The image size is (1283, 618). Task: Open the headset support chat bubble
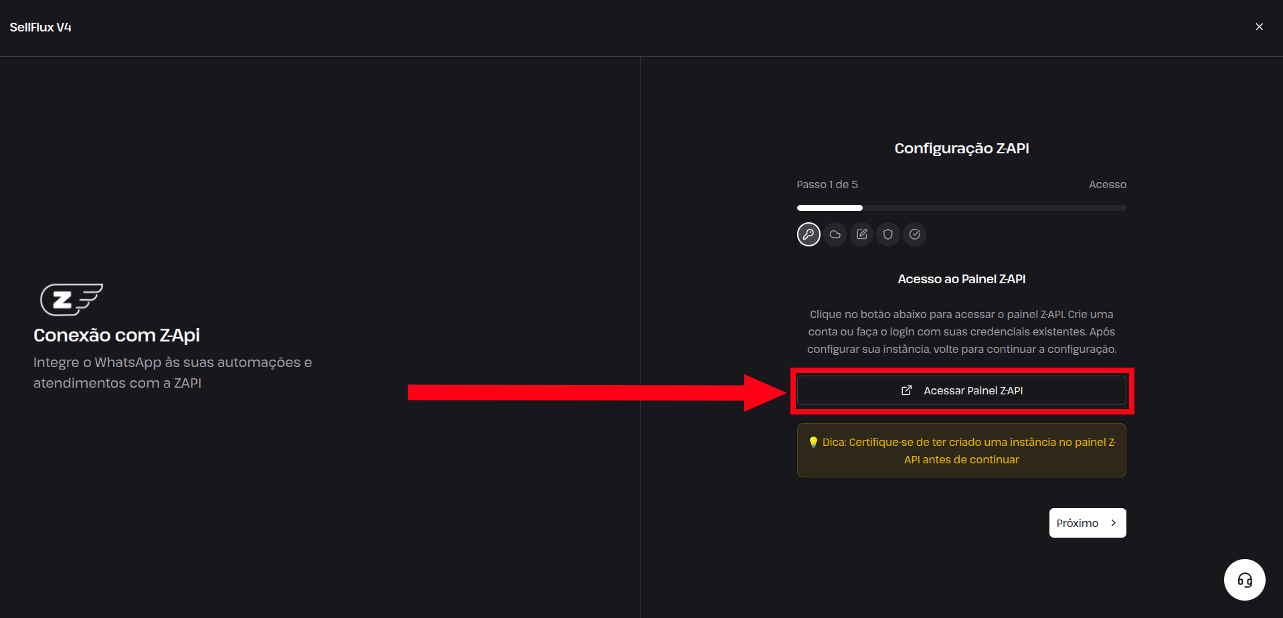(1245, 580)
